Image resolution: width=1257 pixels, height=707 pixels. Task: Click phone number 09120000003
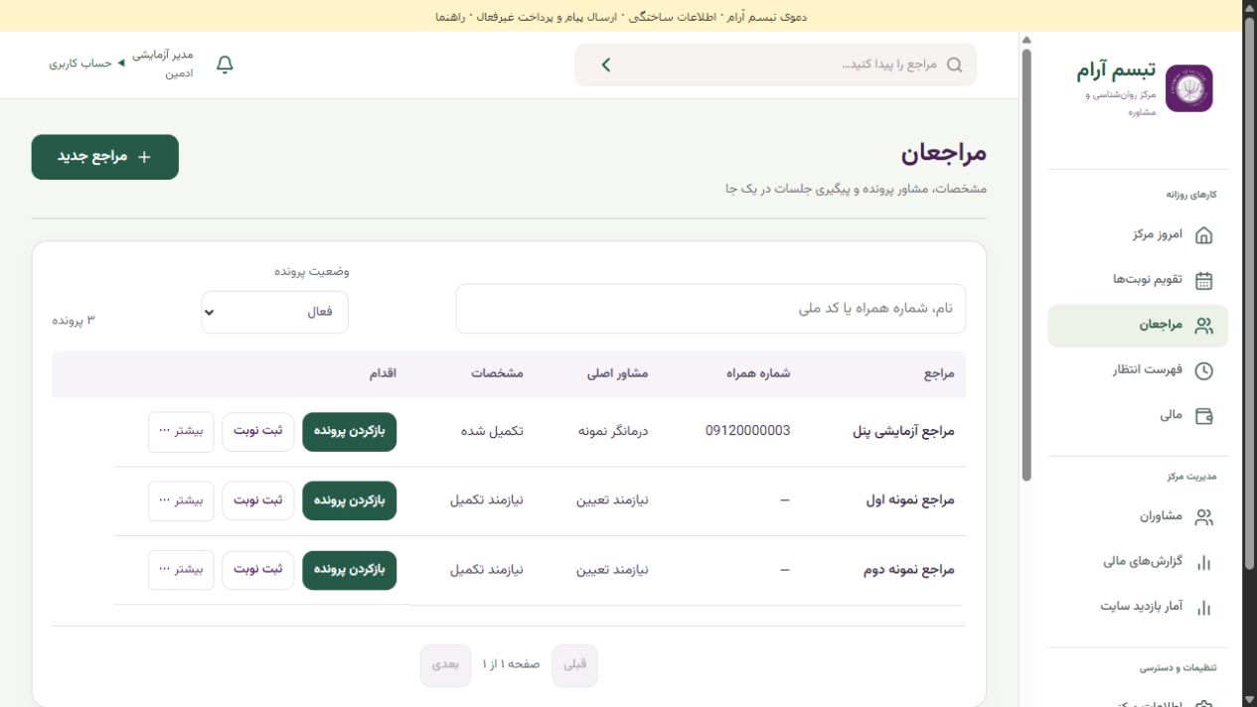pyautogui.click(x=748, y=430)
